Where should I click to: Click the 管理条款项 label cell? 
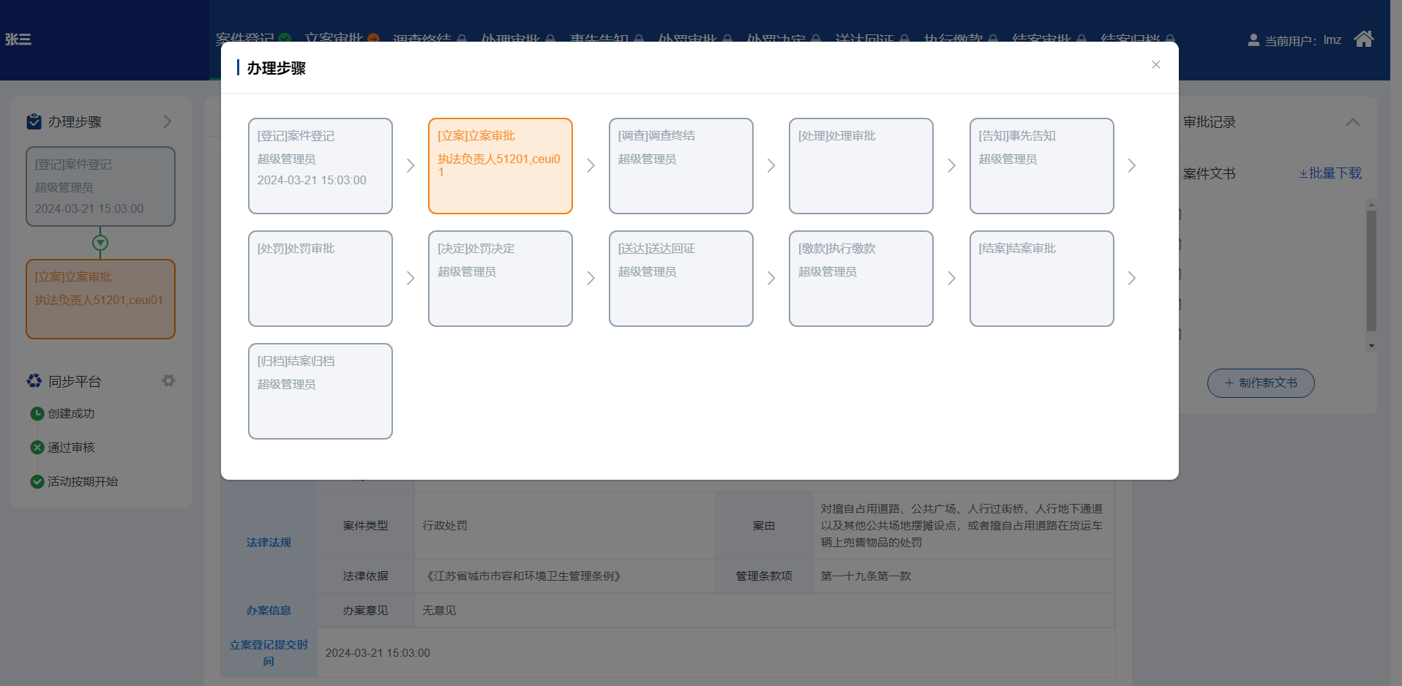(x=764, y=576)
